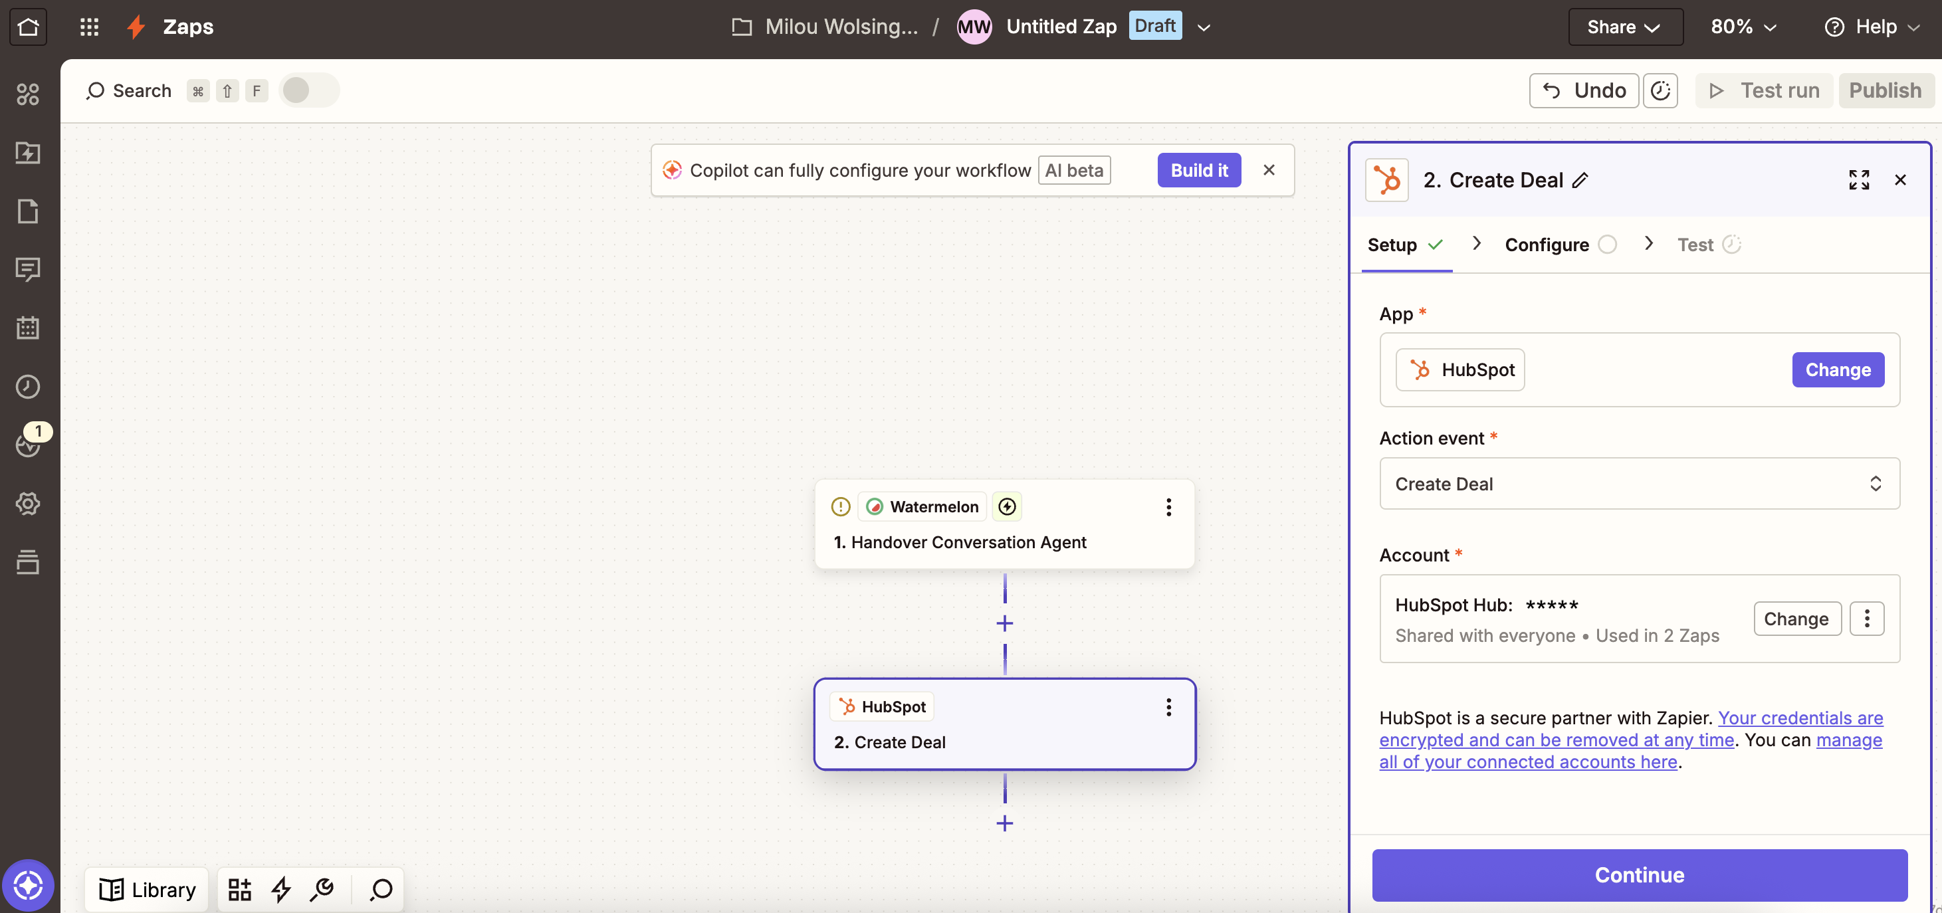Click the Watermelon app icon on step 1
This screenshot has height=913, width=1942.
[875, 506]
